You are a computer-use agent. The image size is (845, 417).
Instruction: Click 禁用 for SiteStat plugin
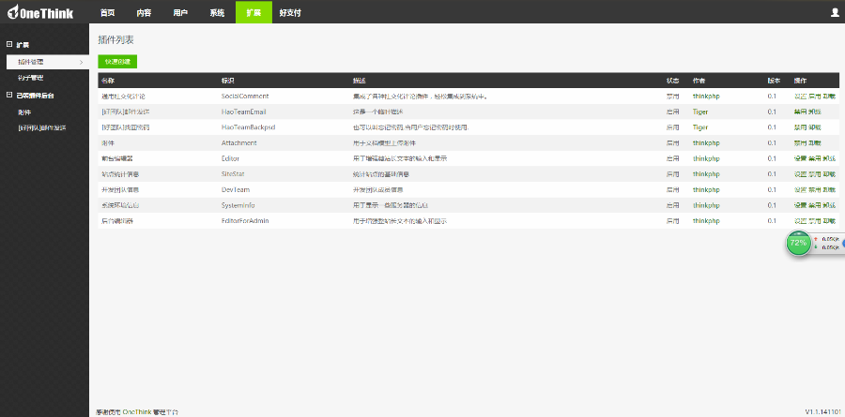coord(814,174)
